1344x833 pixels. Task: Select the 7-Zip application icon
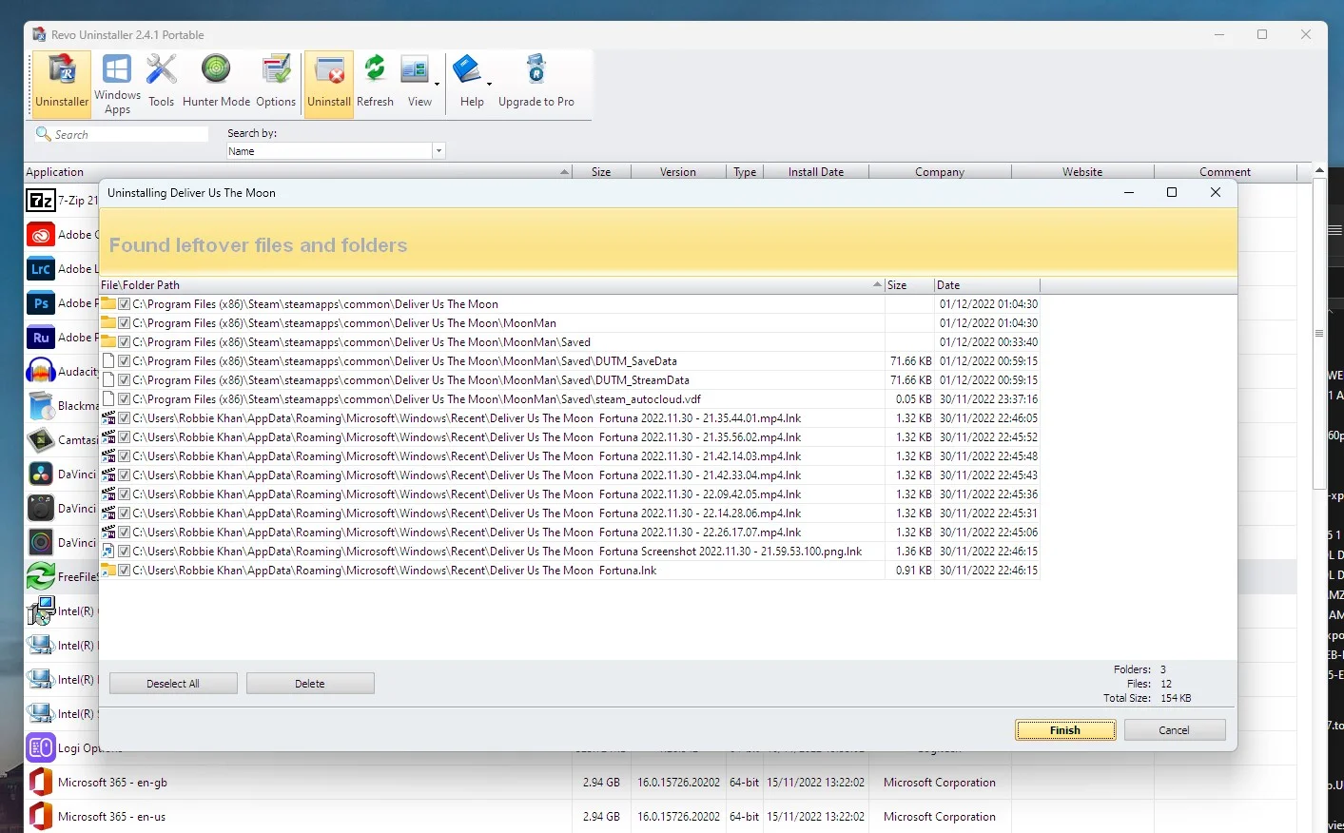click(x=41, y=201)
